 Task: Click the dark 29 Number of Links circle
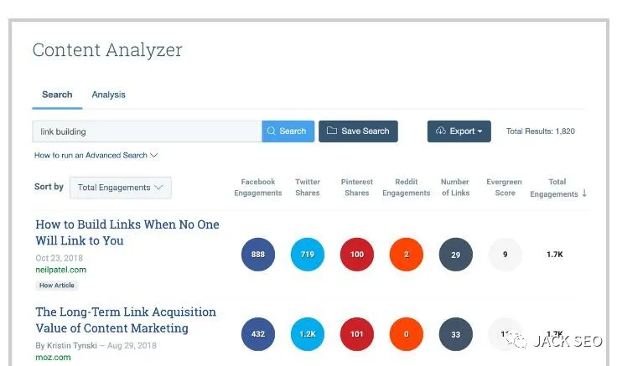[x=455, y=255]
